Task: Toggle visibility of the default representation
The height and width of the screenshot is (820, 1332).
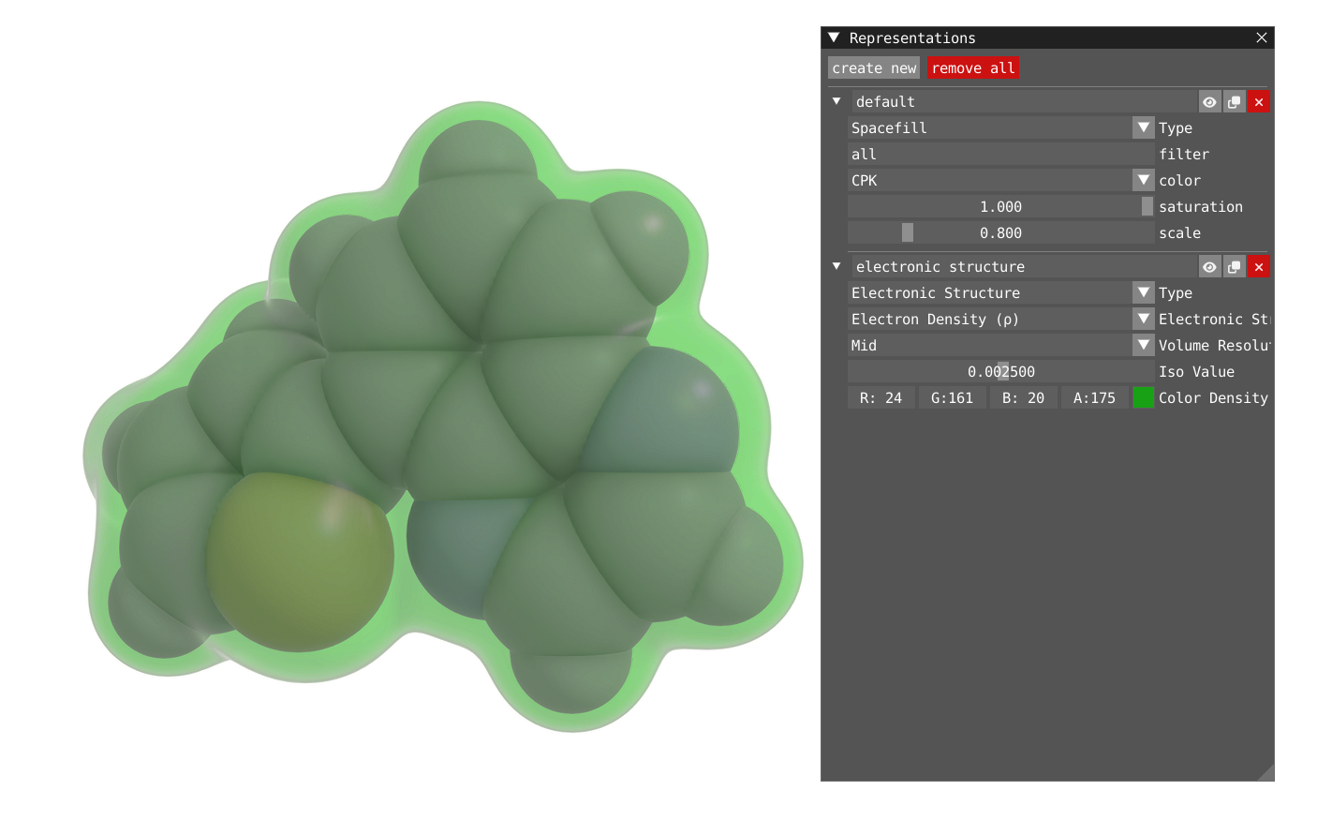Action: point(1209,101)
